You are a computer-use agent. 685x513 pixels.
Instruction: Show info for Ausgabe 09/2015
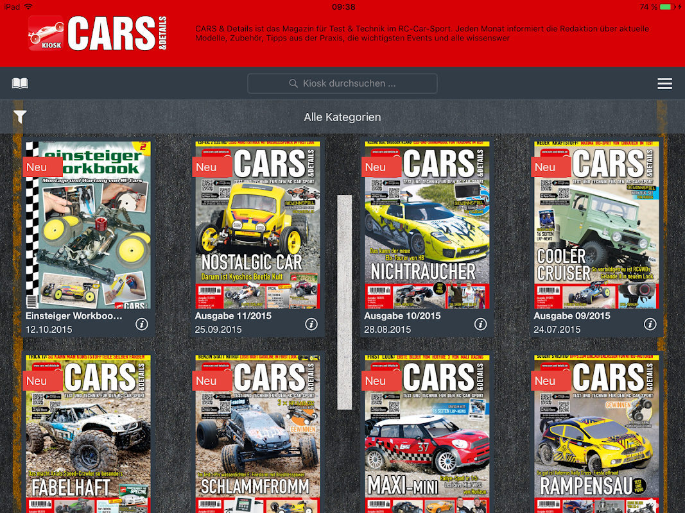pyautogui.click(x=650, y=324)
